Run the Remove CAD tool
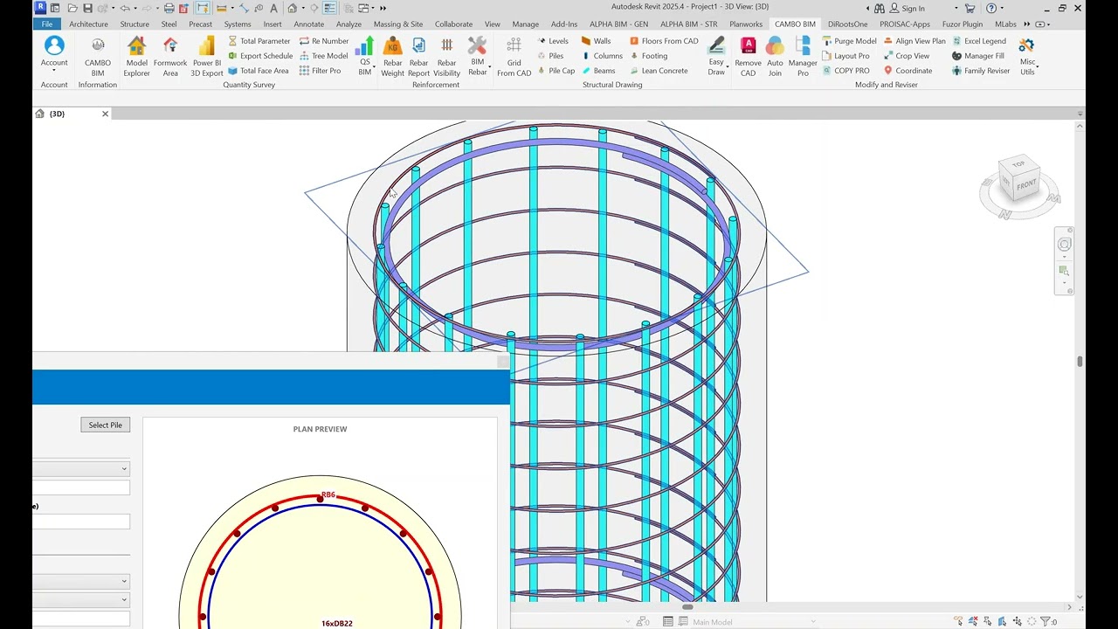 (748, 57)
